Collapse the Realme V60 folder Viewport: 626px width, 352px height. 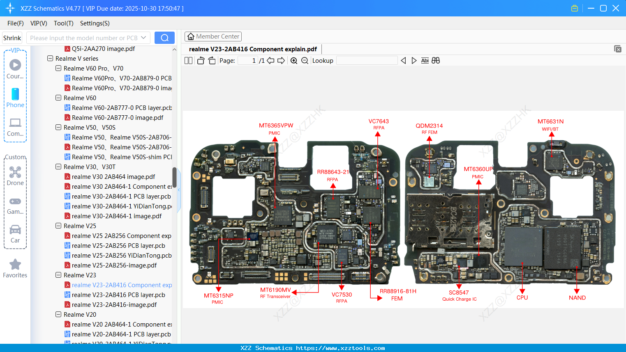pyautogui.click(x=58, y=98)
